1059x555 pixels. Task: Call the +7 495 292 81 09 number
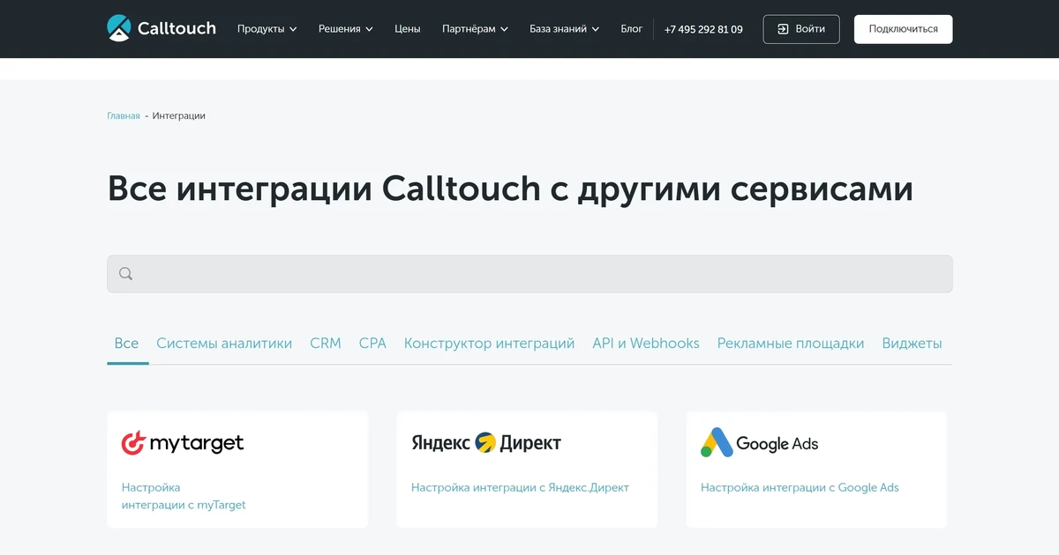[x=703, y=29]
